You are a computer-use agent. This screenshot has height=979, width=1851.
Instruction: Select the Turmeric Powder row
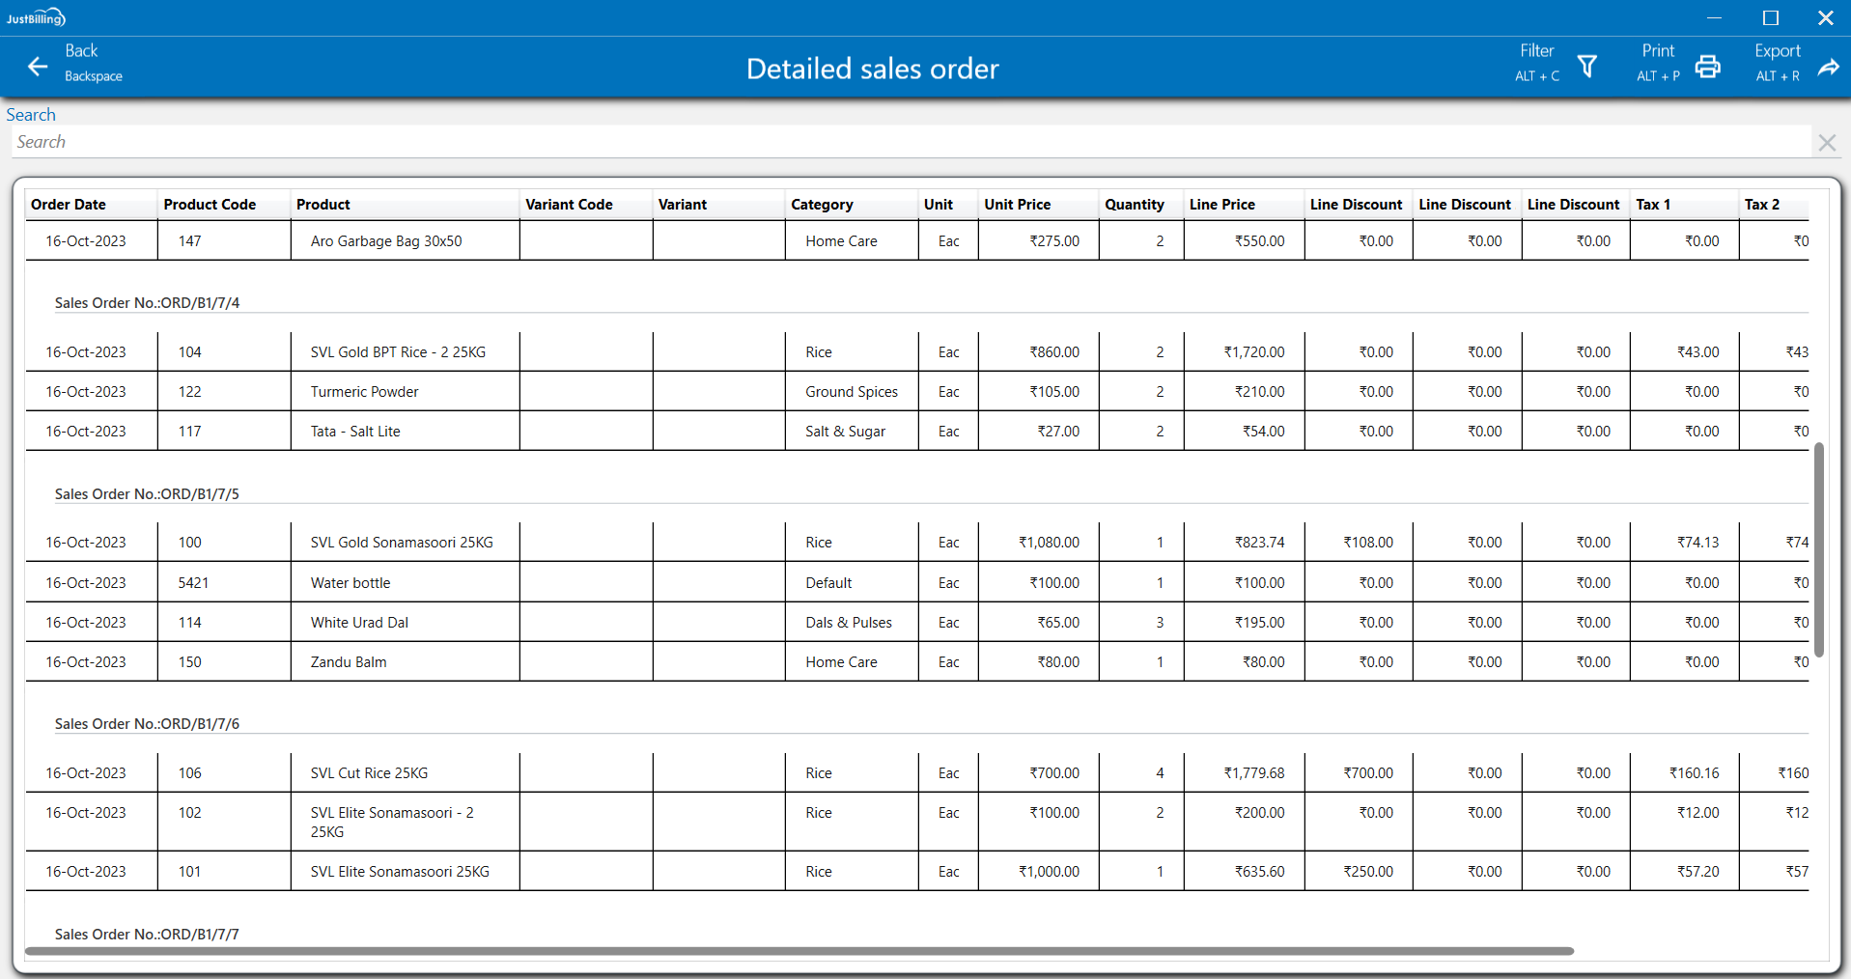click(365, 392)
